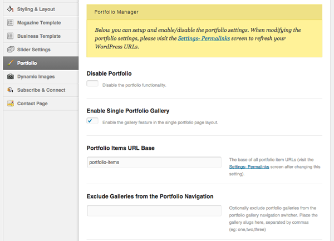
Task: Open Contact Page settings
Action: 41,104
